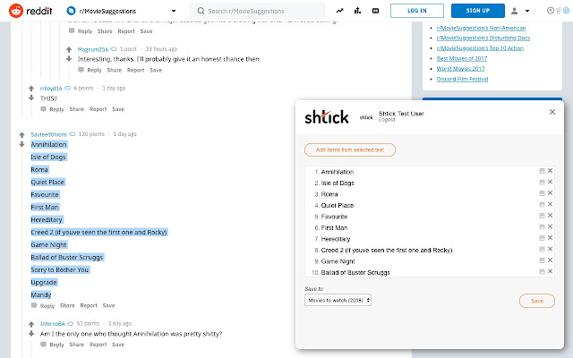The height and width of the screenshot is (358, 573).
Task: Downvote Magnum256's comment
Action: point(69,58)
